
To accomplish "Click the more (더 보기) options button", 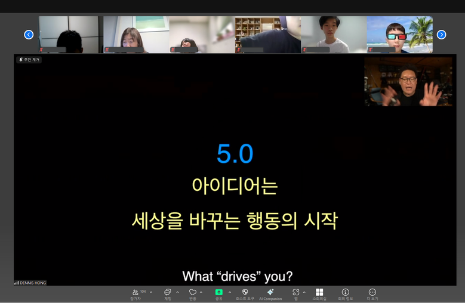I will tap(372, 292).
